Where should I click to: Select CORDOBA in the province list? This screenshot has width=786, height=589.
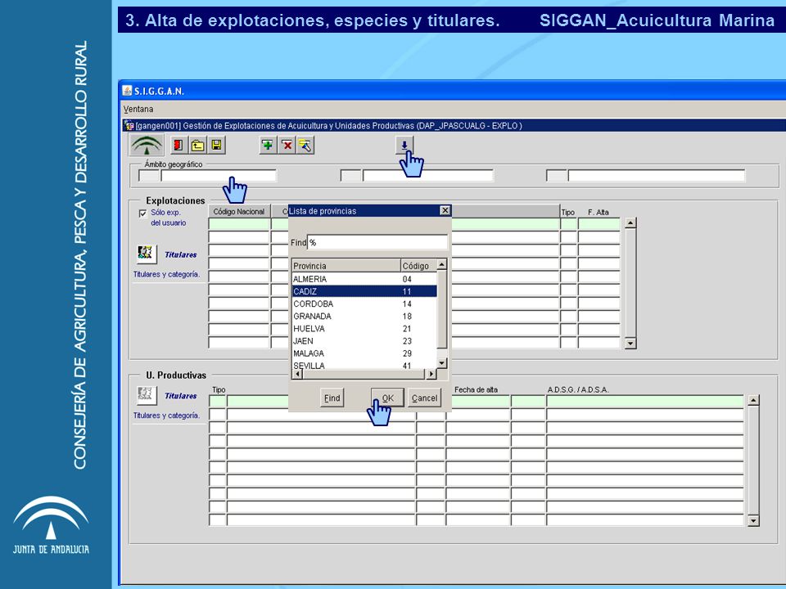(364, 304)
